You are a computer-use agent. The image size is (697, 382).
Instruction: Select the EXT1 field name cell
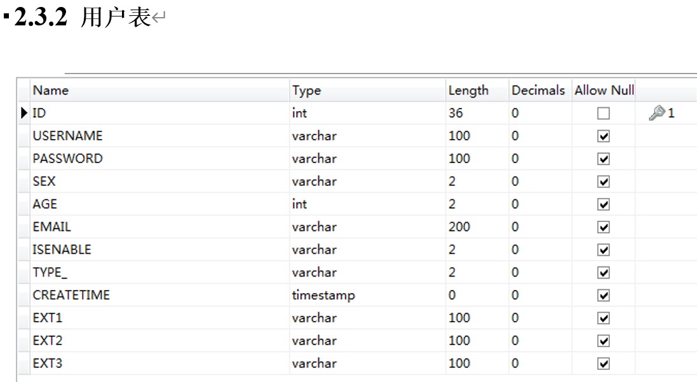[160, 317]
